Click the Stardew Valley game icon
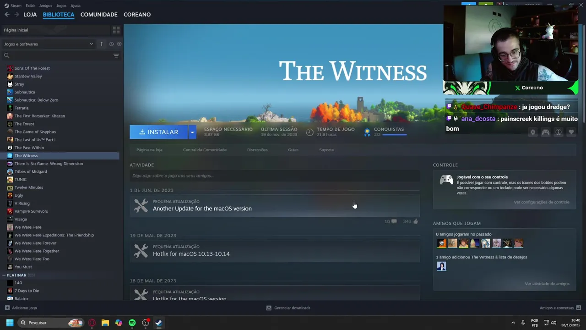This screenshot has width=586, height=330. click(x=10, y=76)
